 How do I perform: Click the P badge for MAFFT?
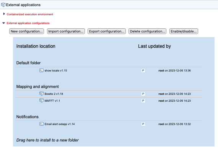click(143, 101)
